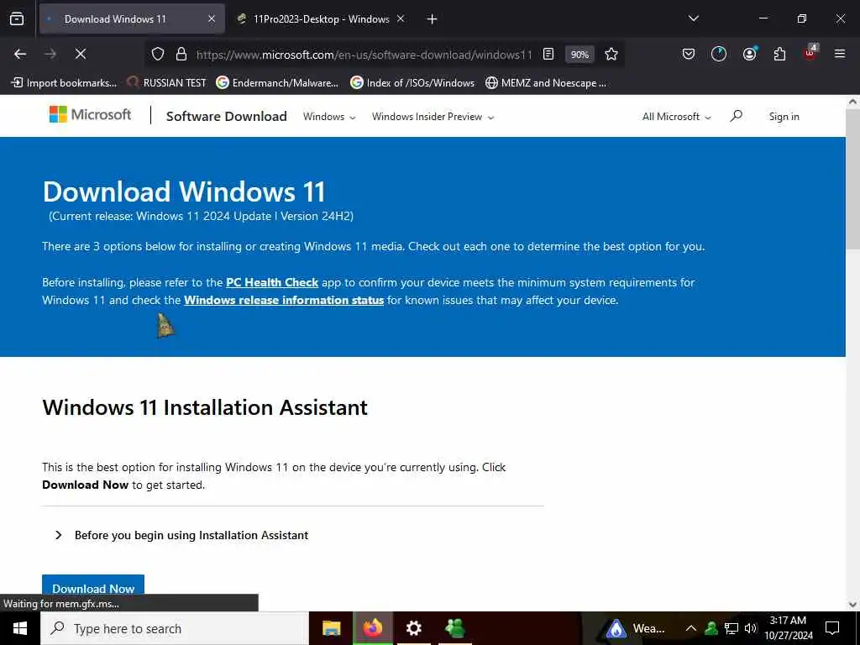Open the list all tabs chevron

pyautogui.click(x=693, y=18)
